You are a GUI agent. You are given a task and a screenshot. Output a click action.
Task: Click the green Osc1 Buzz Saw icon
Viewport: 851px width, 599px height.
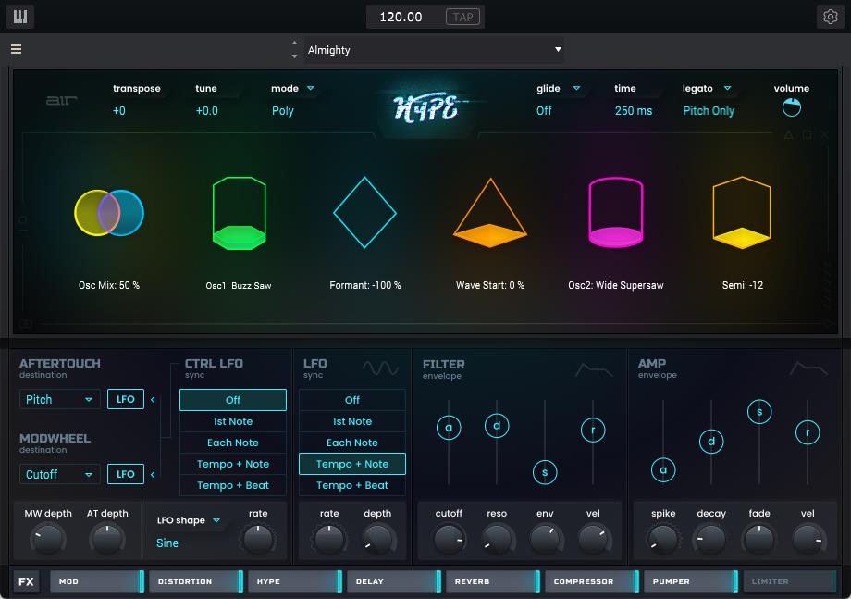[x=239, y=214]
